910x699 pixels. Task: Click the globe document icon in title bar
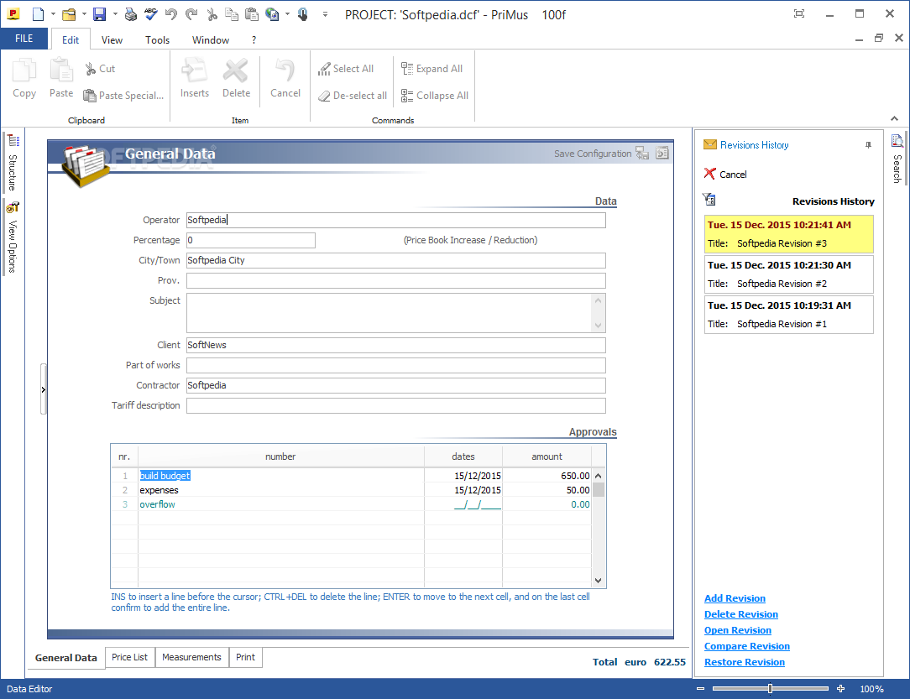[272, 14]
